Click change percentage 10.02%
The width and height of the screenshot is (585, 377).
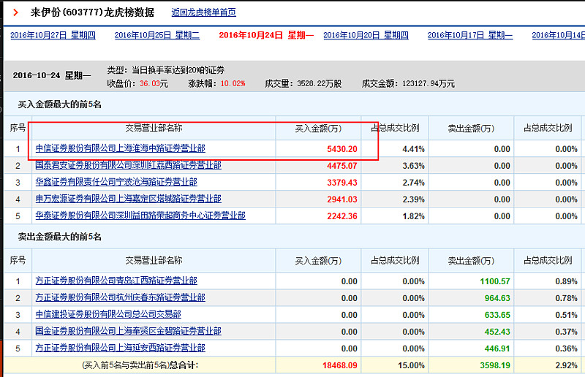[x=233, y=83]
